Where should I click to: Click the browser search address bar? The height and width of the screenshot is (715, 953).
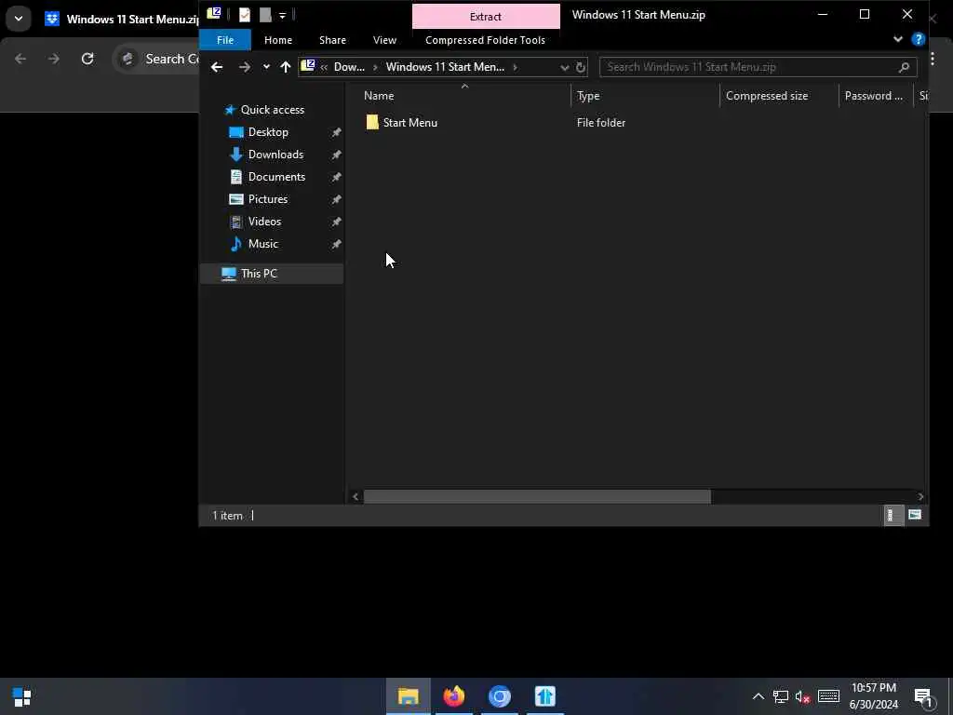tap(156, 59)
